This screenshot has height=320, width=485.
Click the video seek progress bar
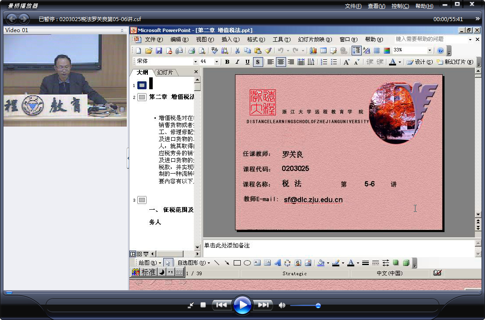point(242,292)
